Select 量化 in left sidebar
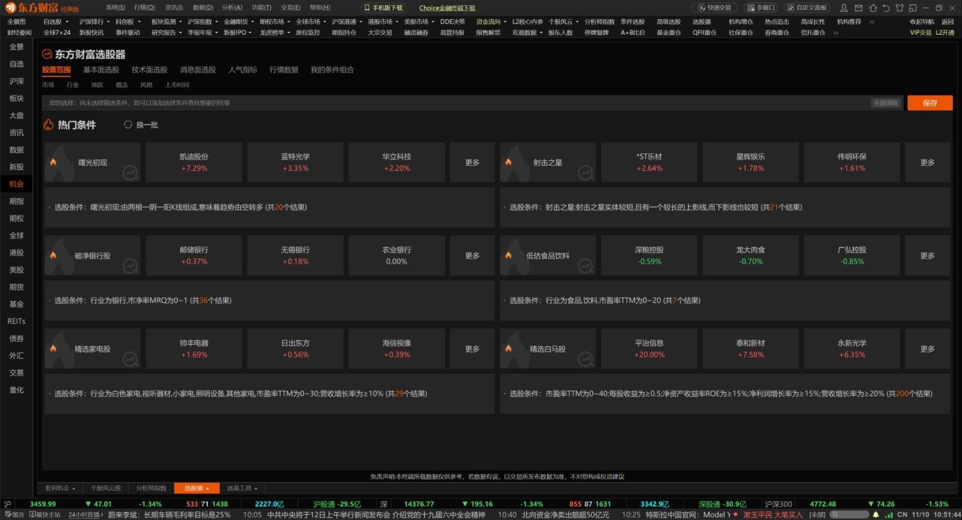Image resolution: width=962 pixels, height=520 pixels. pos(17,390)
